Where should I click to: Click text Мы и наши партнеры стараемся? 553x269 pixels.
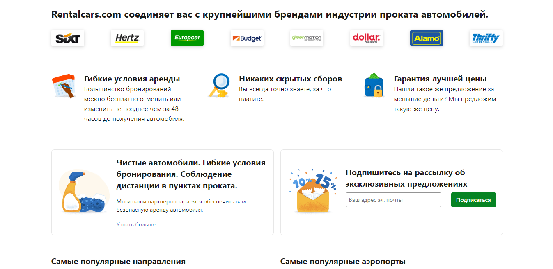click(x=181, y=206)
